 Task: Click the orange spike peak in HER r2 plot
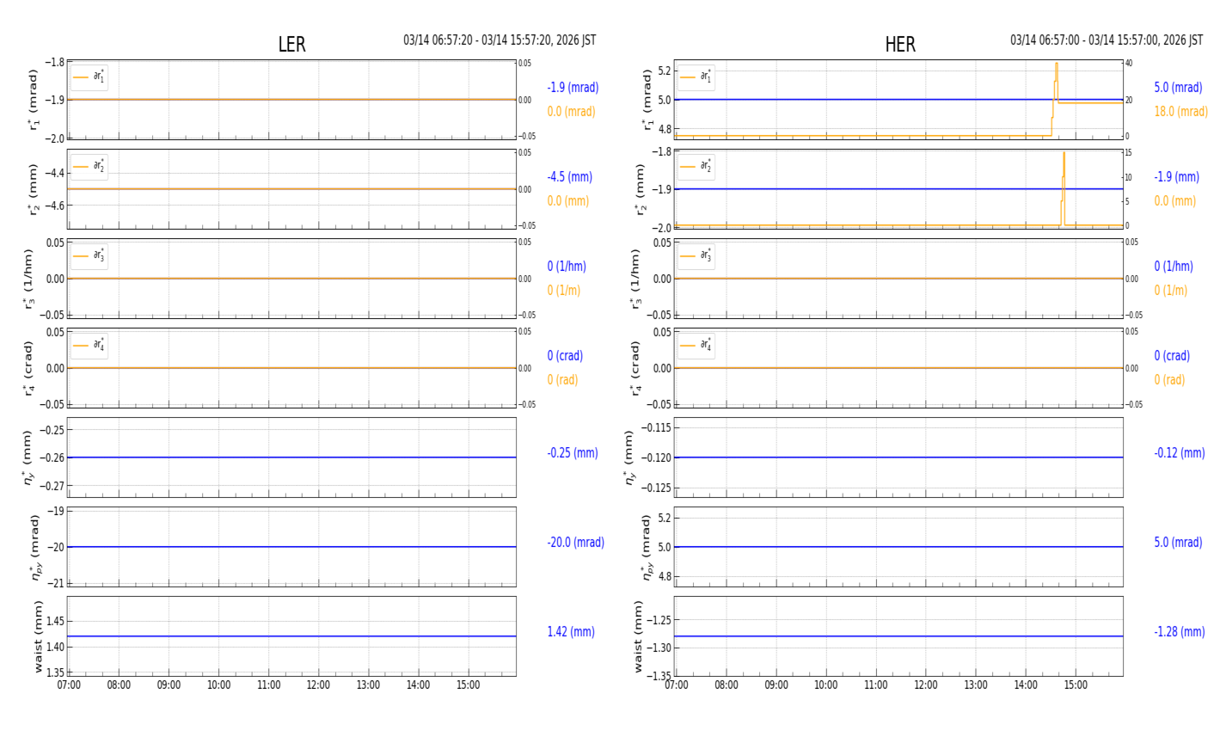pyautogui.click(x=1064, y=154)
